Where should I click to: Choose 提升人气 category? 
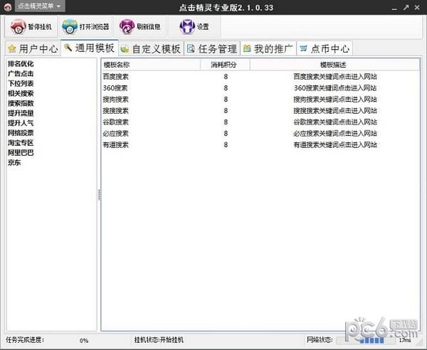click(x=21, y=123)
